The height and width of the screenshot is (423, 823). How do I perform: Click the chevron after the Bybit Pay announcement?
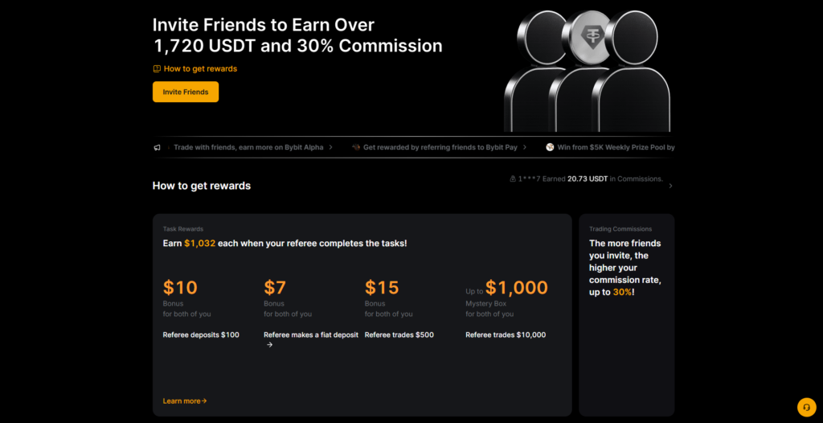pos(525,148)
